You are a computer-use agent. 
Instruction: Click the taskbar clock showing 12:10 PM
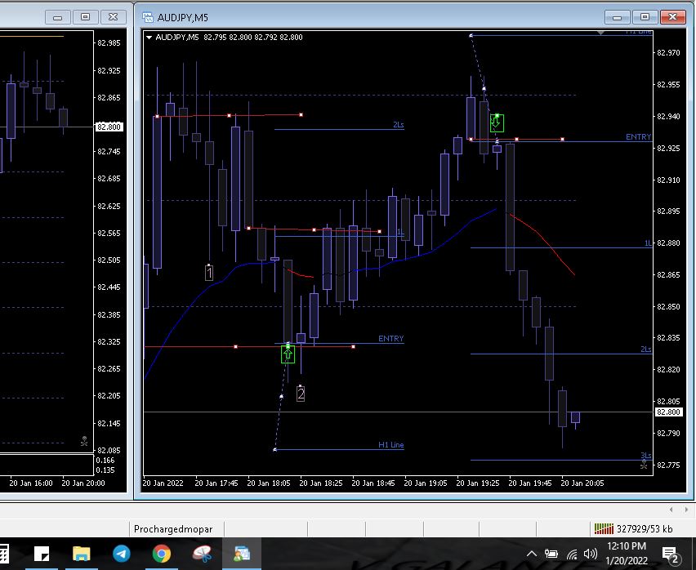pyautogui.click(x=627, y=554)
